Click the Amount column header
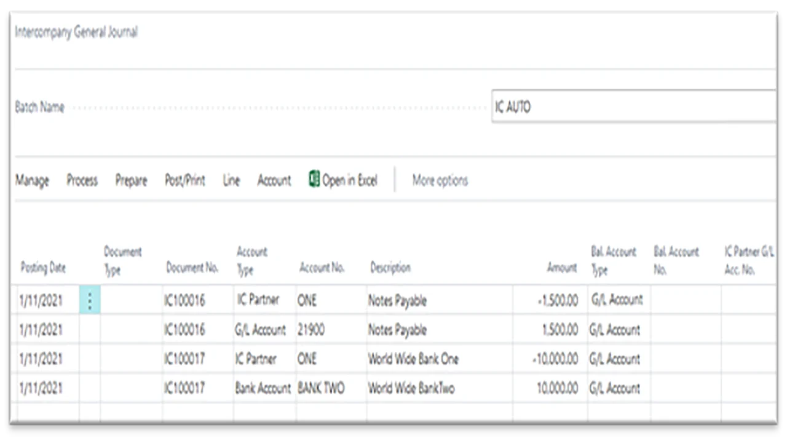The image size is (787, 443). click(562, 268)
